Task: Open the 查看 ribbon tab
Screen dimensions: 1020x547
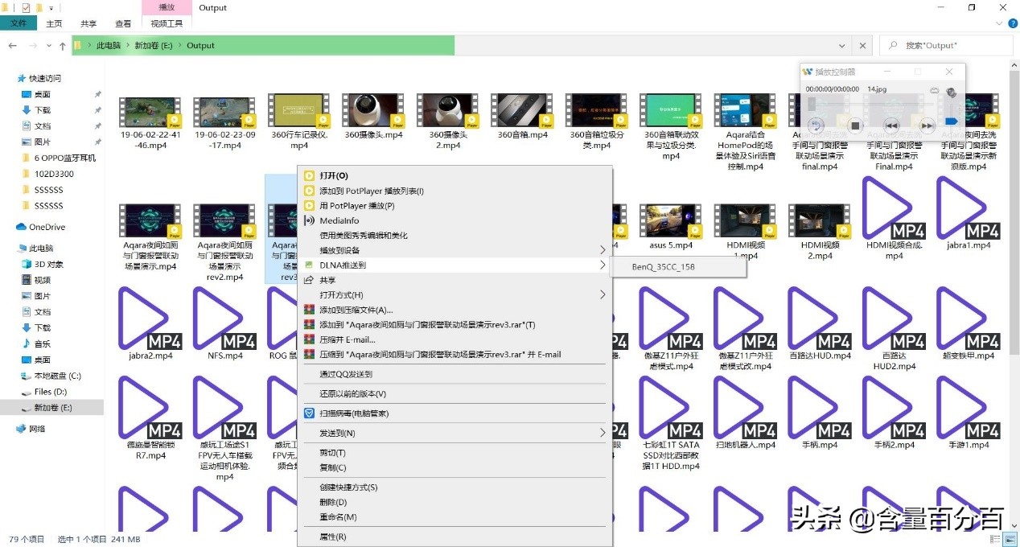Action: click(x=123, y=24)
